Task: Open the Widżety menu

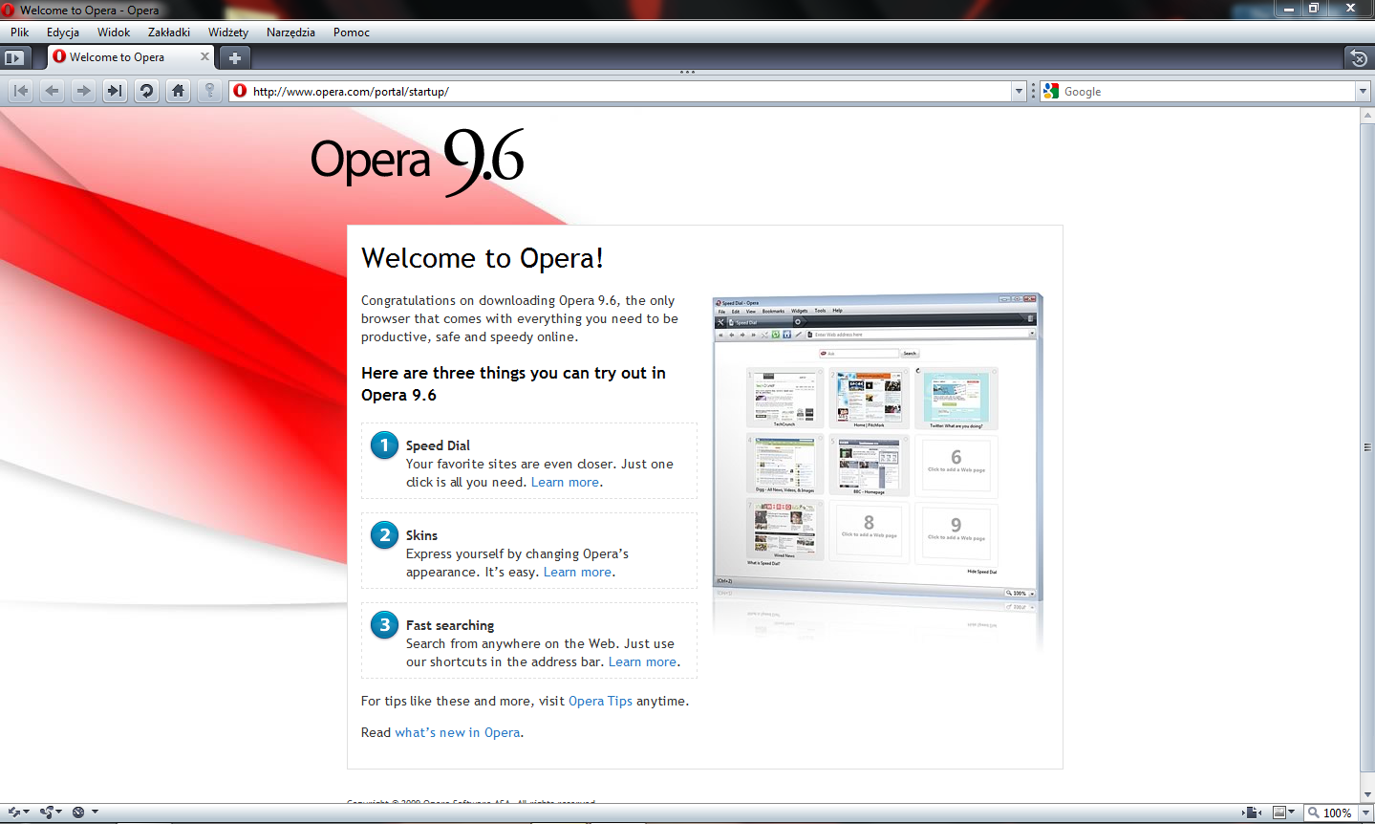Action: click(x=228, y=32)
